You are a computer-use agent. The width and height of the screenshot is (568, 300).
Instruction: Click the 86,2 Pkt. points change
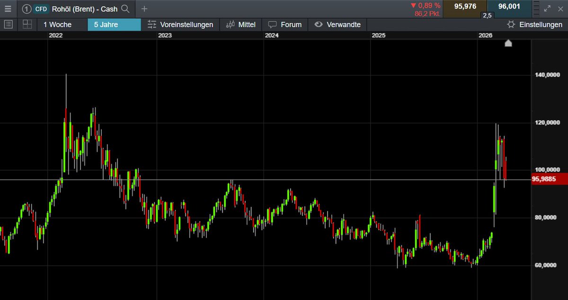pos(427,13)
